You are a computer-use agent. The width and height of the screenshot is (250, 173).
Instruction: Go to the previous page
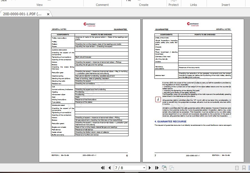point(110,168)
